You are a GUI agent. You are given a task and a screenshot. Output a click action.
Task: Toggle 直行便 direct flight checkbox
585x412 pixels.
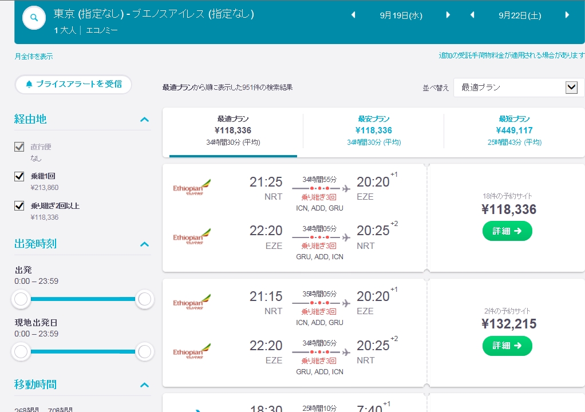(19, 146)
